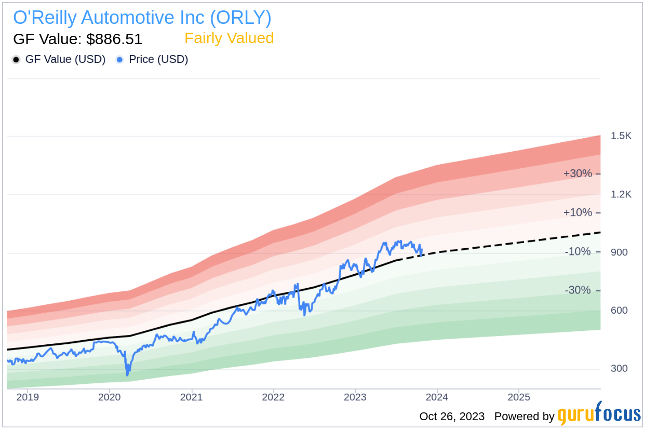Screen dimensions: 645x429
Task: Select the 2021 x-axis label
Action: [x=192, y=398]
